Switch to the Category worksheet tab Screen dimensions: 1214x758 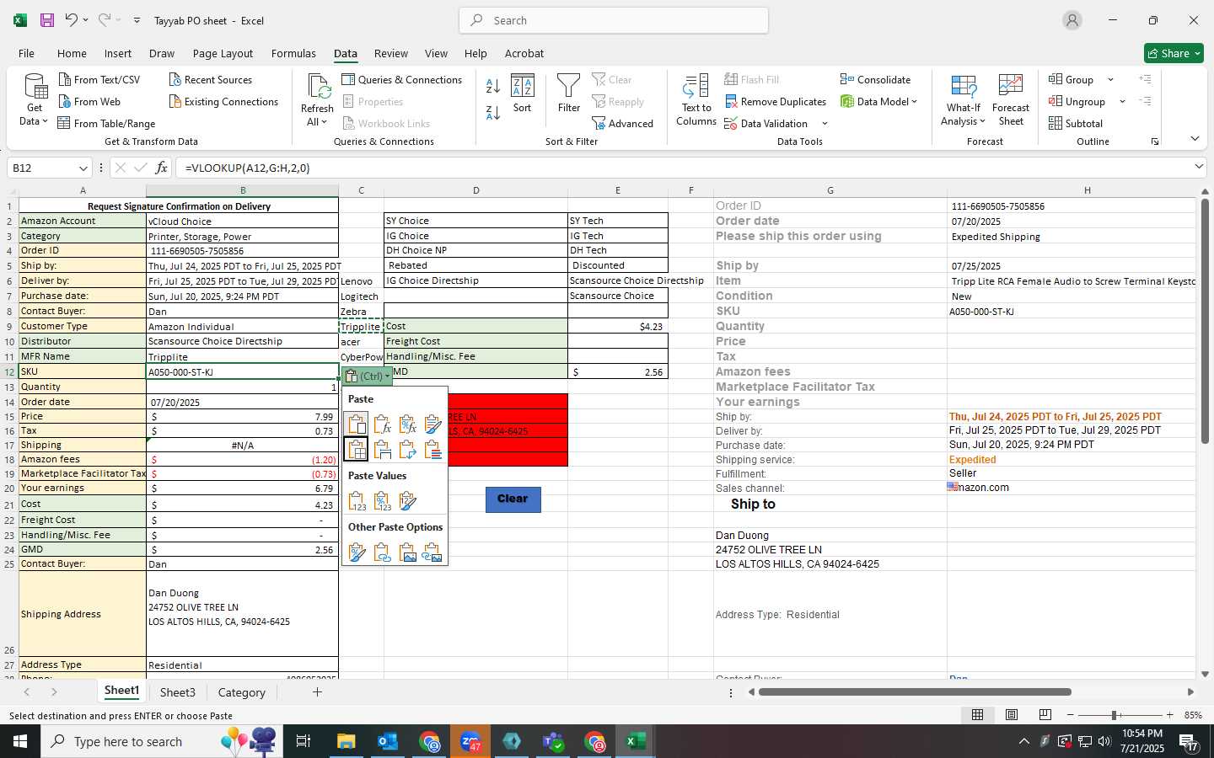(242, 692)
